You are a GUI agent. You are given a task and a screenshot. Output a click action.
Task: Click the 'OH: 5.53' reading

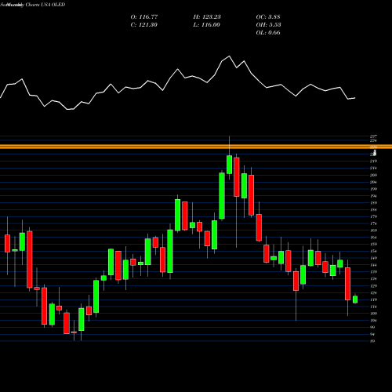tap(268, 25)
